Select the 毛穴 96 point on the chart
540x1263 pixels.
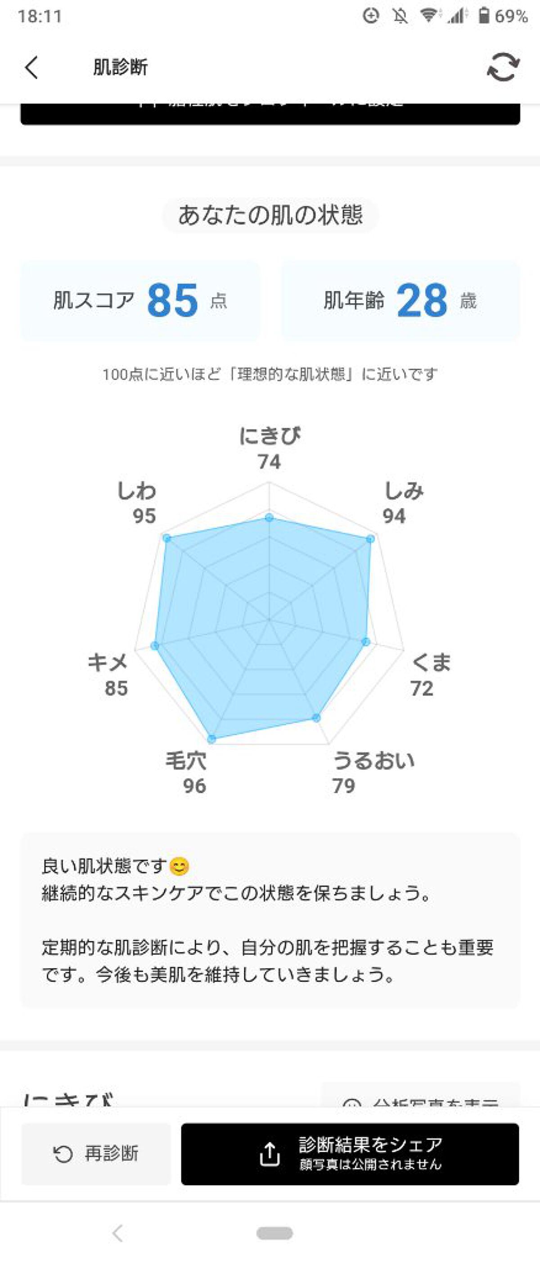tap(211, 738)
